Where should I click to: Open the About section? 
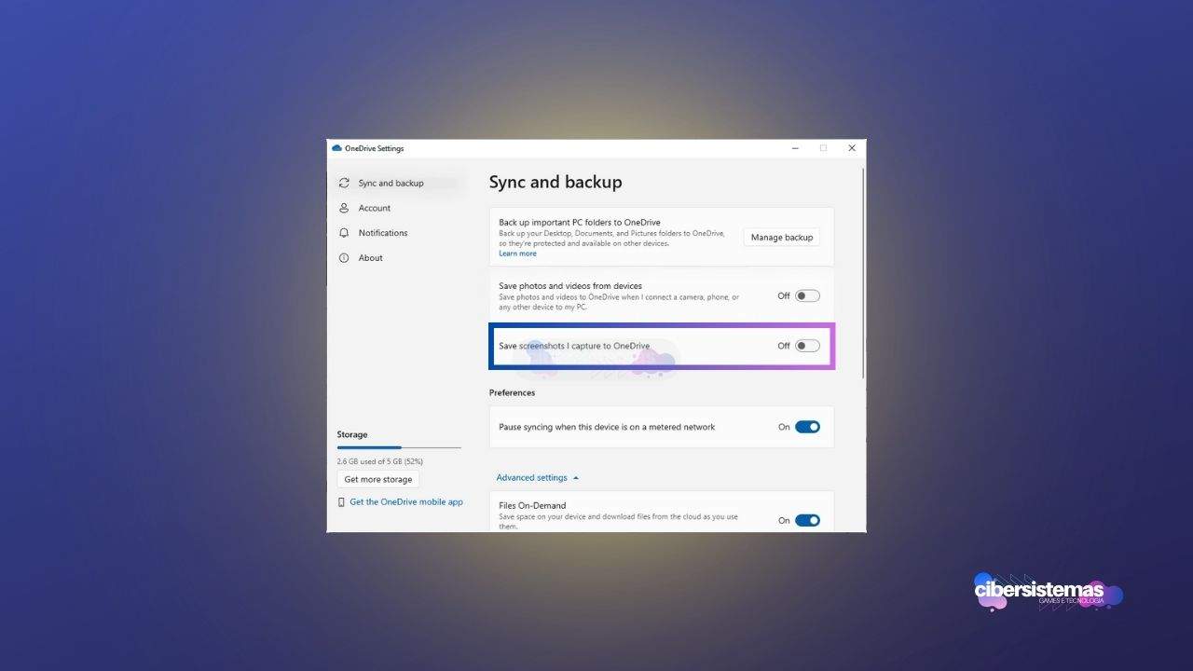tap(370, 258)
